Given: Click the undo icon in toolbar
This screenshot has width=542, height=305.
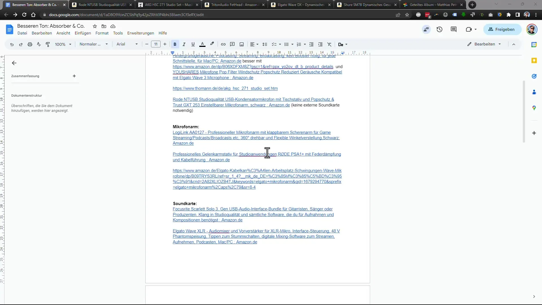Looking at the screenshot, I should [12, 44].
